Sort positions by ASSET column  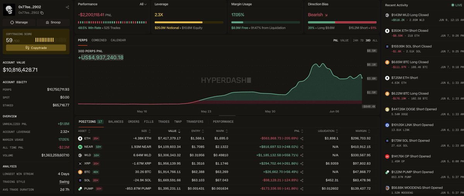(x=85, y=131)
